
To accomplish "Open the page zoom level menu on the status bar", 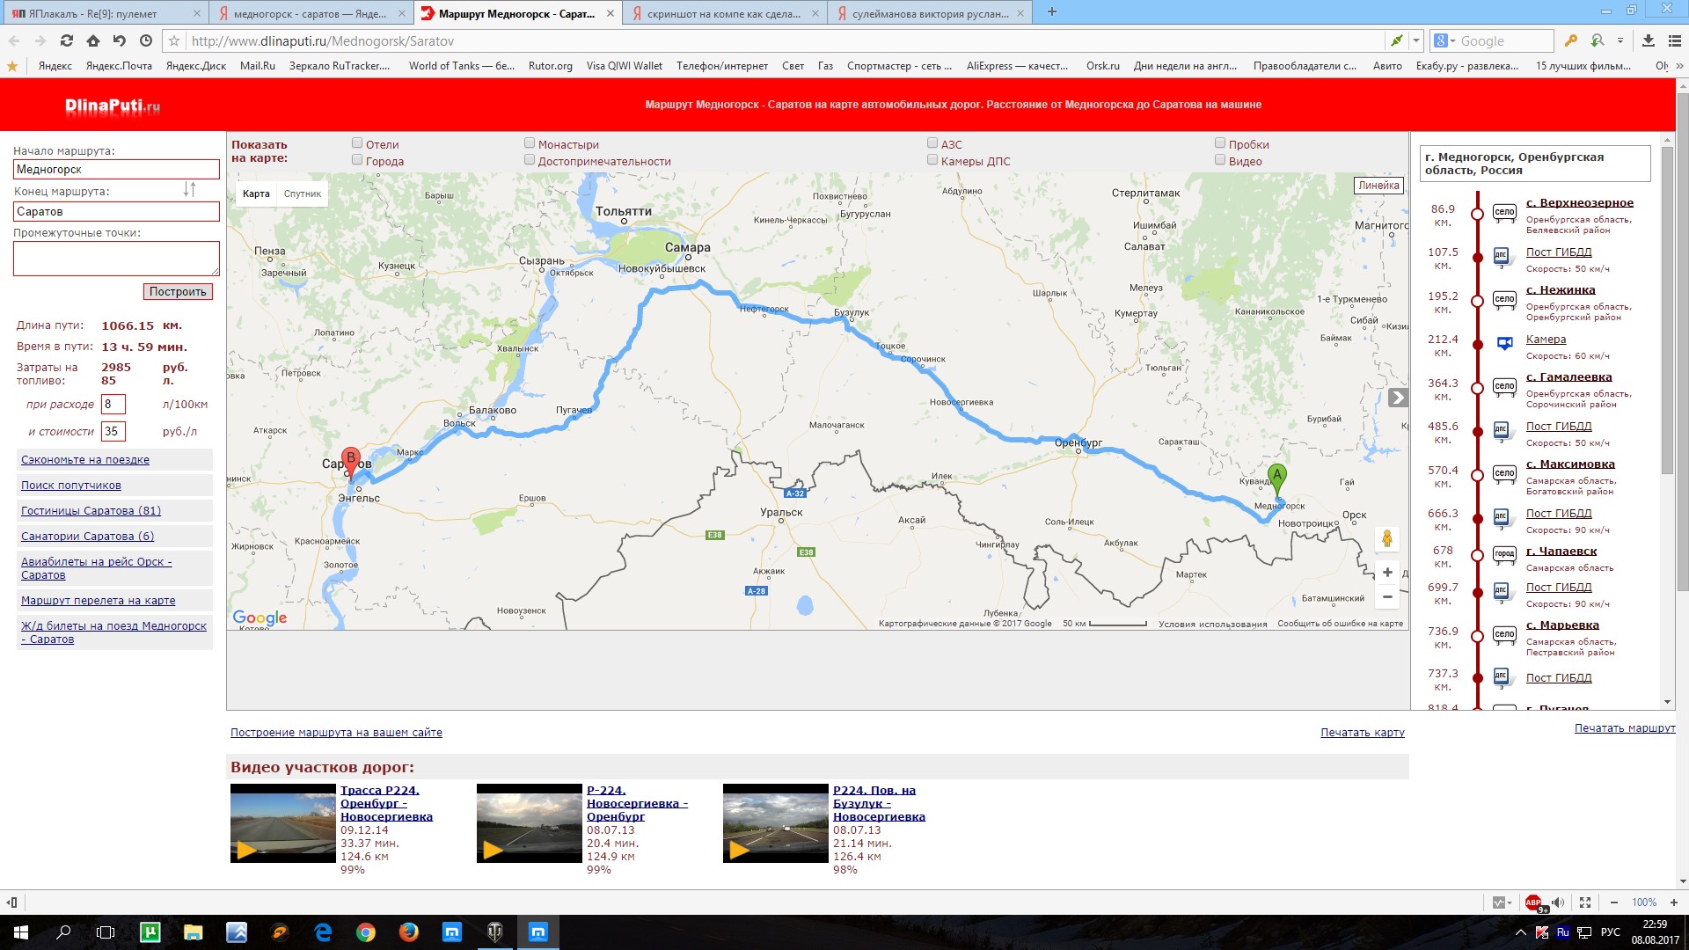I will tap(1643, 902).
